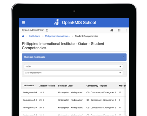Select the Kindergarten 1-B class row

point(73,100)
